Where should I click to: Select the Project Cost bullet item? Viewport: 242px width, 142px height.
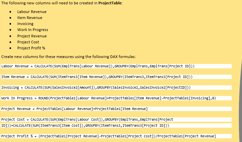coord(28,42)
